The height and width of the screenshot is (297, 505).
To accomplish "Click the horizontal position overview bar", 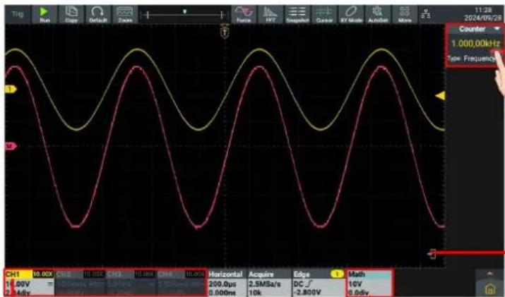I will pyautogui.click(x=184, y=15).
